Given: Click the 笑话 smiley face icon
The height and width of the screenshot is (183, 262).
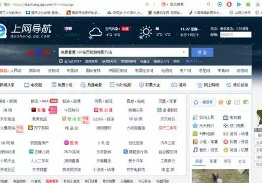Looking at the screenshot, I should [x=226, y=150].
